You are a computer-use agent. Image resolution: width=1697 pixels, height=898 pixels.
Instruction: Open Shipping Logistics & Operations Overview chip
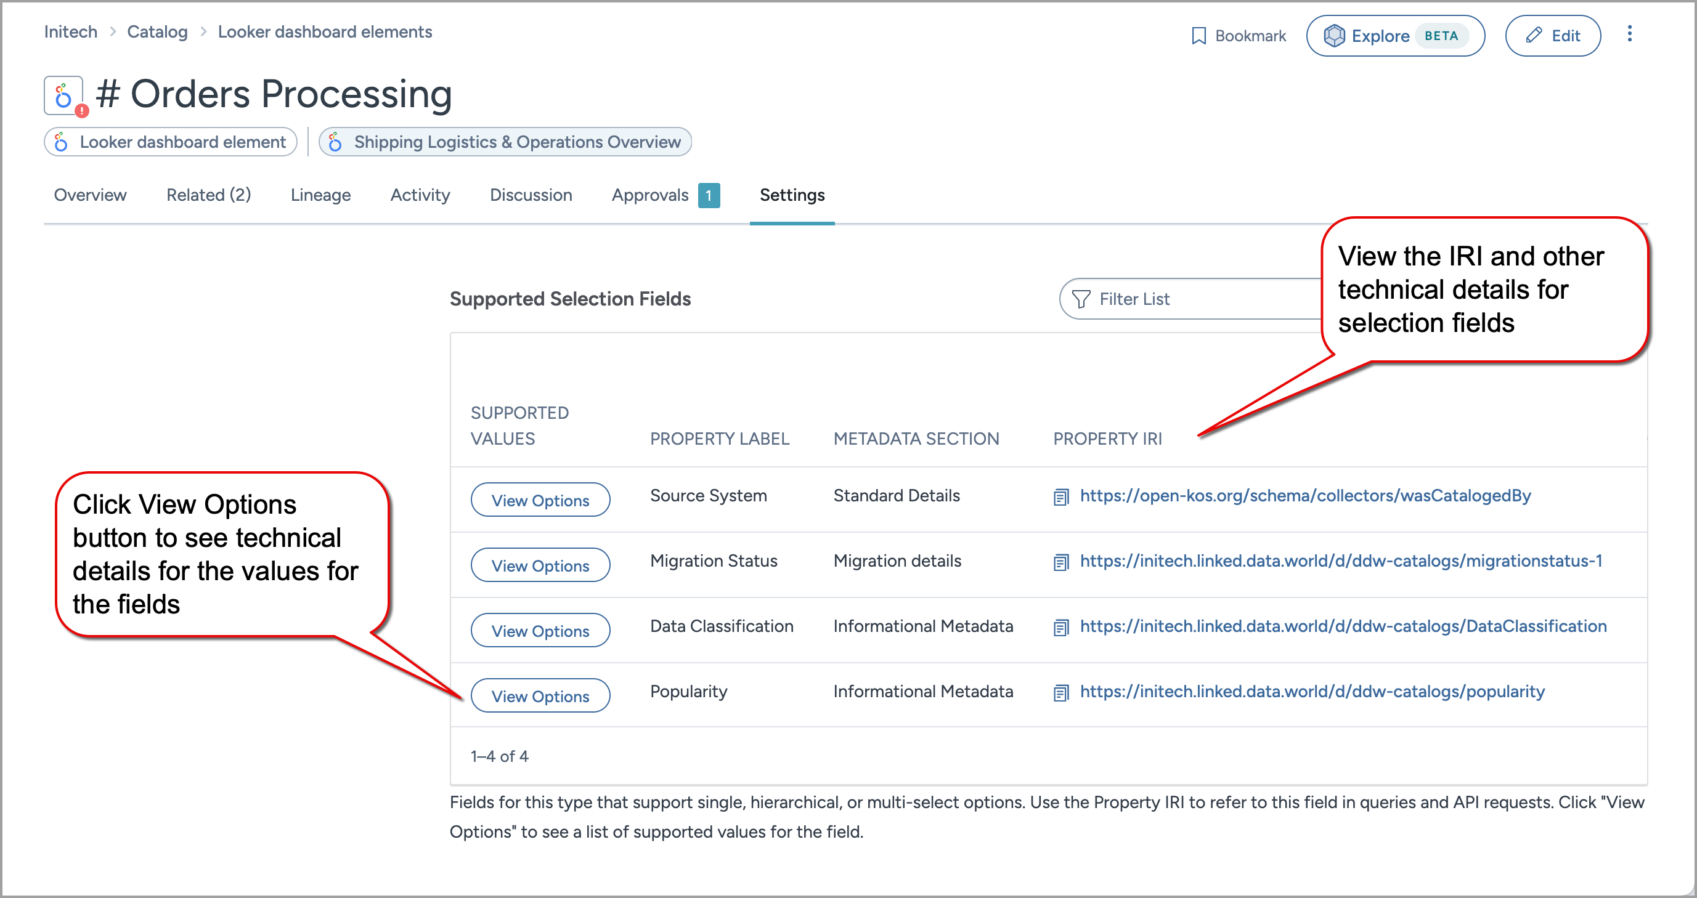tap(505, 142)
